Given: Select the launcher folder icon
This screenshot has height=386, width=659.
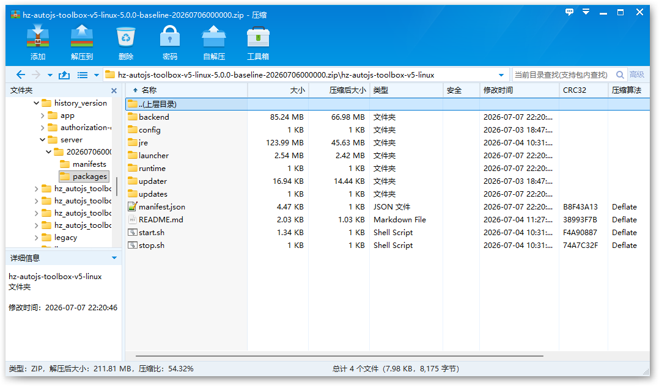Looking at the screenshot, I should tap(133, 155).
